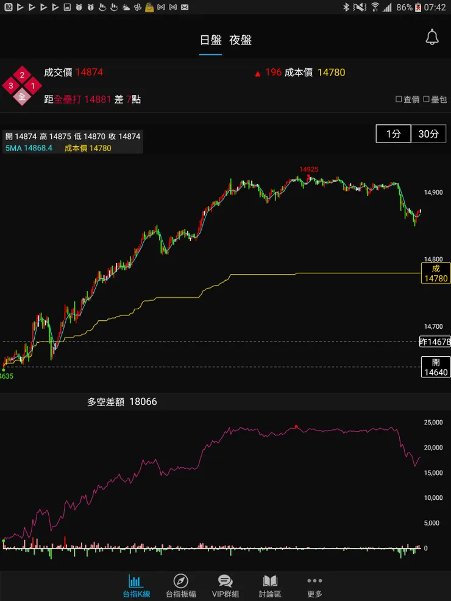Image resolution: width=451 pixels, height=601 pixels.
Task: Tap the picture gallery notification icon
Action: 67,7
